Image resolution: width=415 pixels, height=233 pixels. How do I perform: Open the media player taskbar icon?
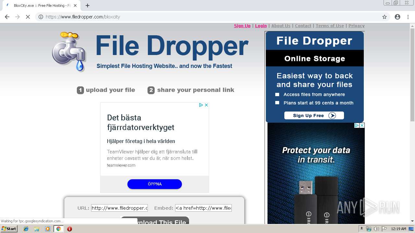48,229
